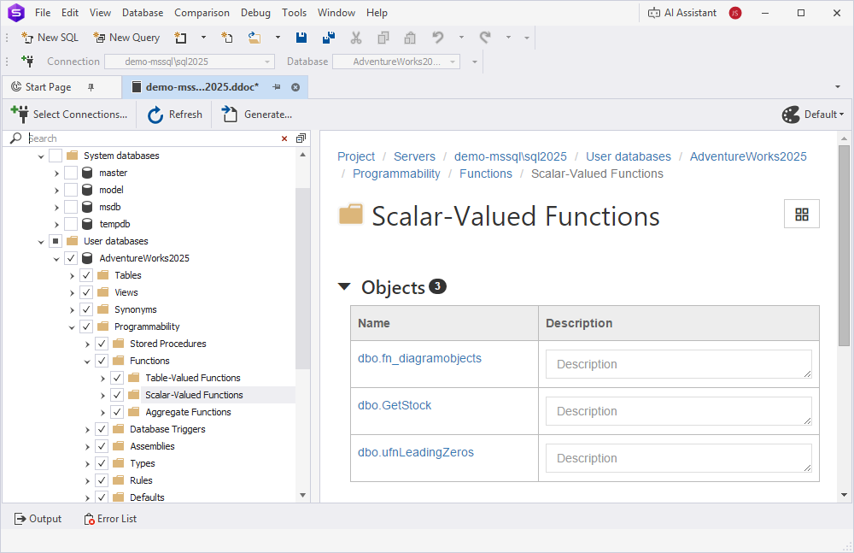Screen dimensions: 854x553
Task: Click the tree search input field
Action: pos(153,138)
